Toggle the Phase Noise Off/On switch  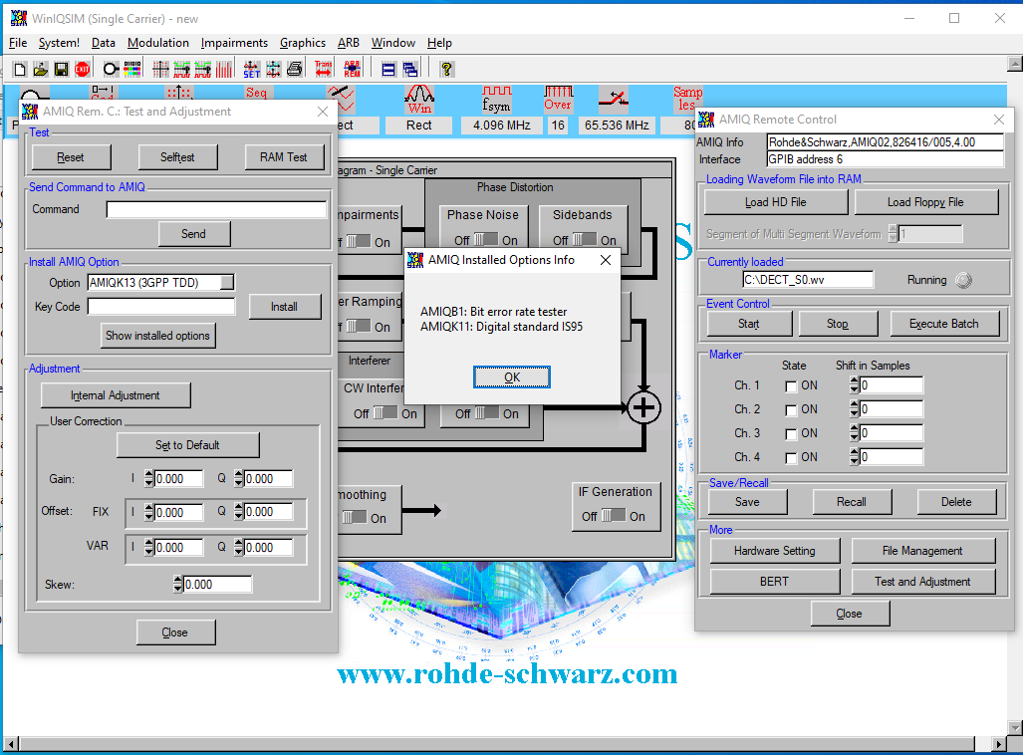pyautogui.click(x=485, y=240)
